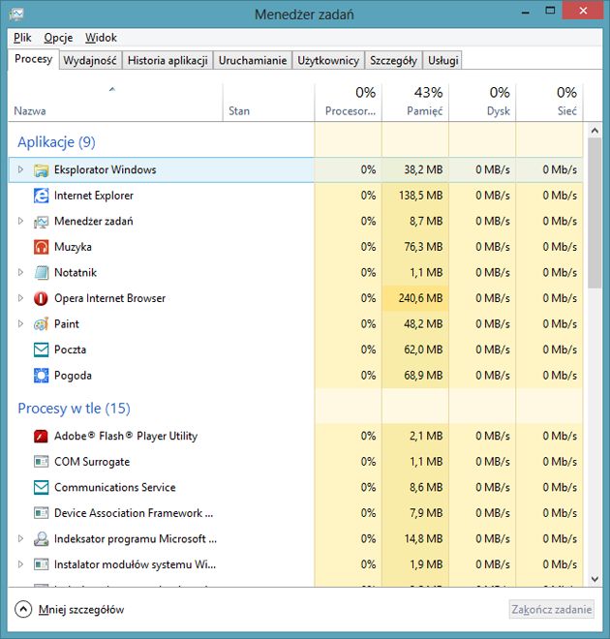Expand the Paint process group
This screenshot has height=639, width=610.
tap(20, 323)
